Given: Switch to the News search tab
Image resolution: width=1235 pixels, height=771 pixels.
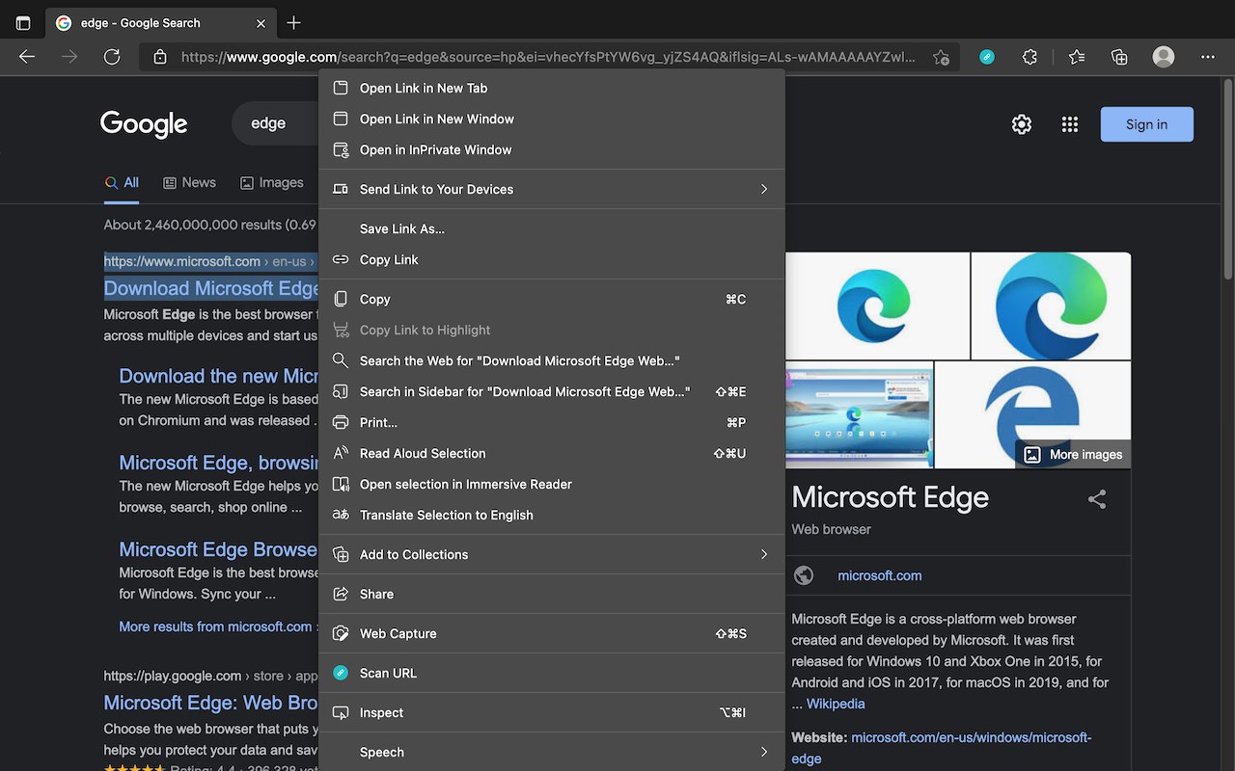Looking at the screenshot, I should pos(189,182).
